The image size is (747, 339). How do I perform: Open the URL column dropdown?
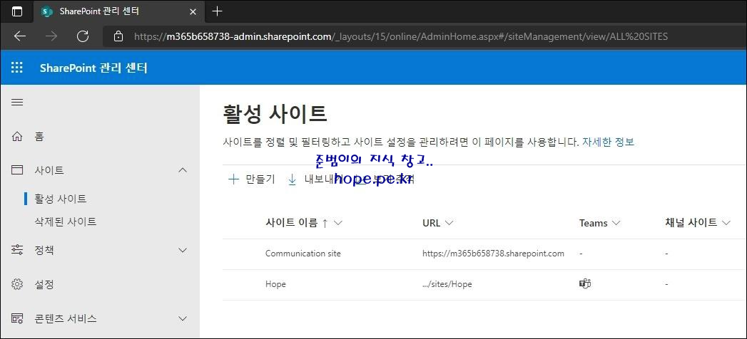click(x=448, y=223)
